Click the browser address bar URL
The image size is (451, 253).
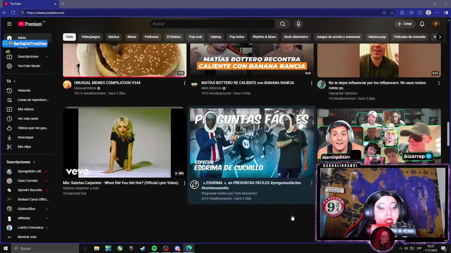[45, 13]
